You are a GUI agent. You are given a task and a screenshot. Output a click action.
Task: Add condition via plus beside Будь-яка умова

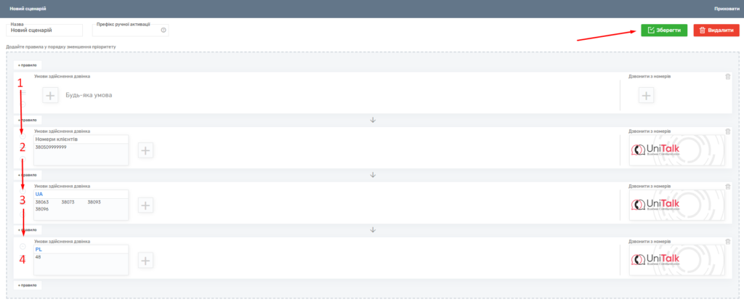50,95
